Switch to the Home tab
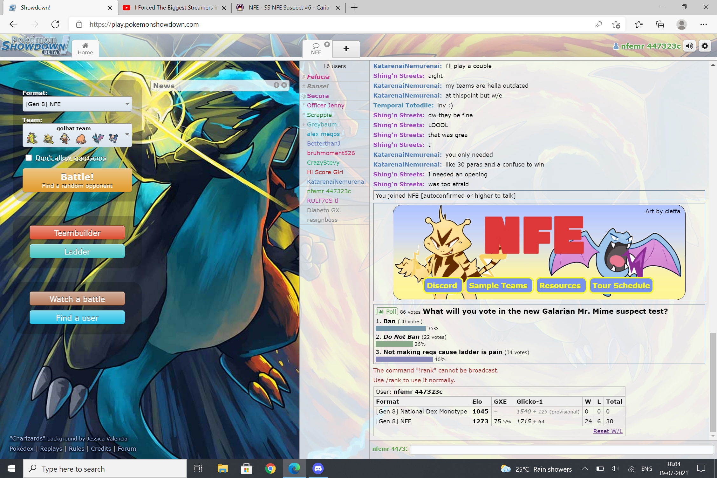Image resolution: width=717 pixels, height=478 pixels. point(85,49)
